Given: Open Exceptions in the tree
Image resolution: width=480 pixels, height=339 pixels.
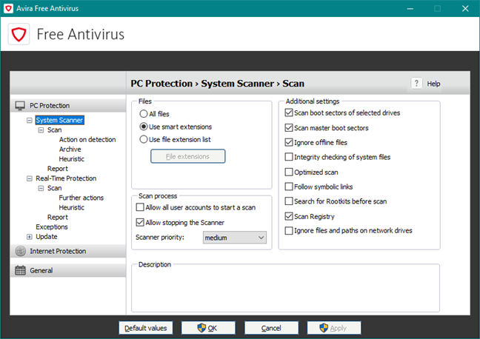Looking at the screenshot, I should click(x=51, y=227).
